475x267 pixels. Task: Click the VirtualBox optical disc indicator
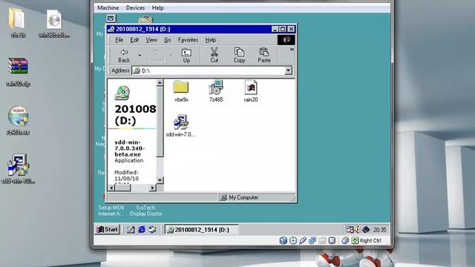click(x=293, y=240)
